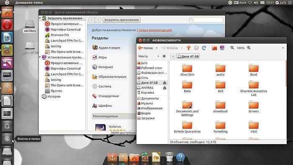Click Загрузить приложения toolbar button
Screen dimensions: 293x165
coord(121,20)
